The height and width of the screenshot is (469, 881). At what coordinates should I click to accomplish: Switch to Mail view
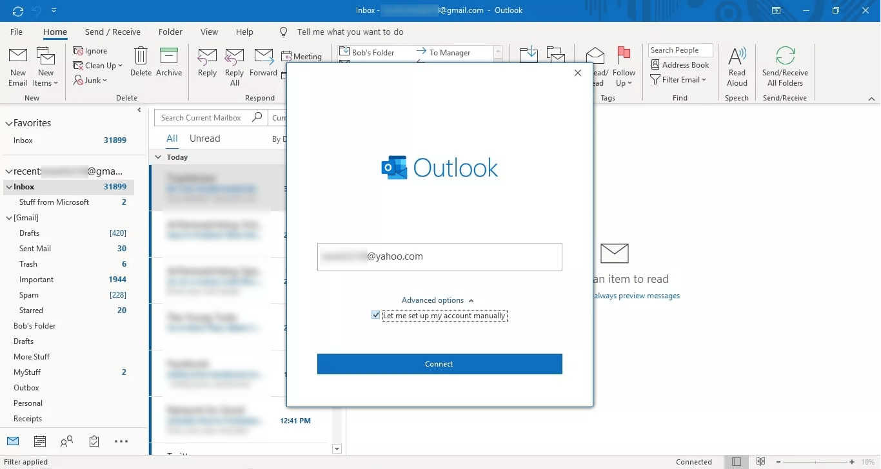[x=13, y=441]
